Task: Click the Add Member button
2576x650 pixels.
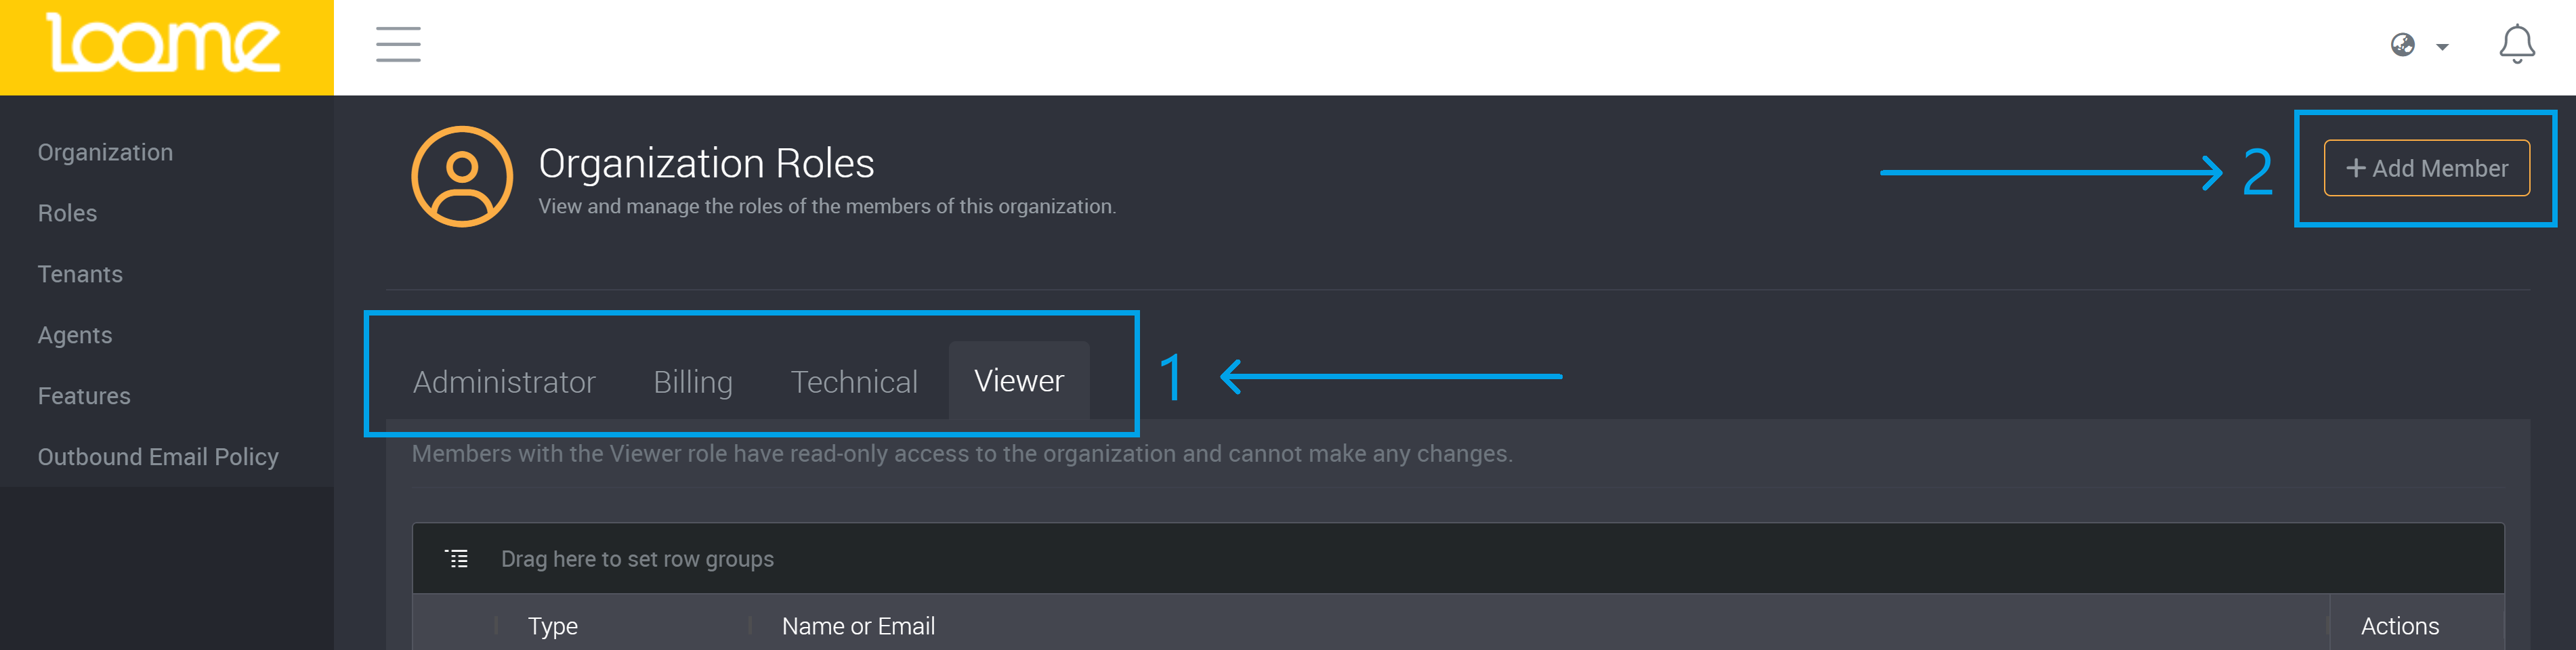Action: pos(2426,168)
